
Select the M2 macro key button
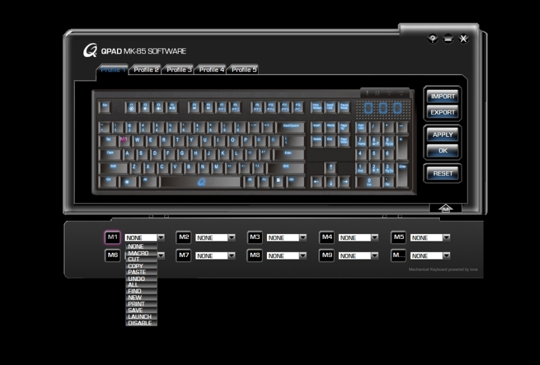click(184, 237)
